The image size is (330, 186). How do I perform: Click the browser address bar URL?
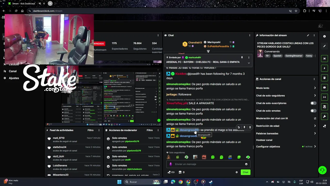point(48,11)
